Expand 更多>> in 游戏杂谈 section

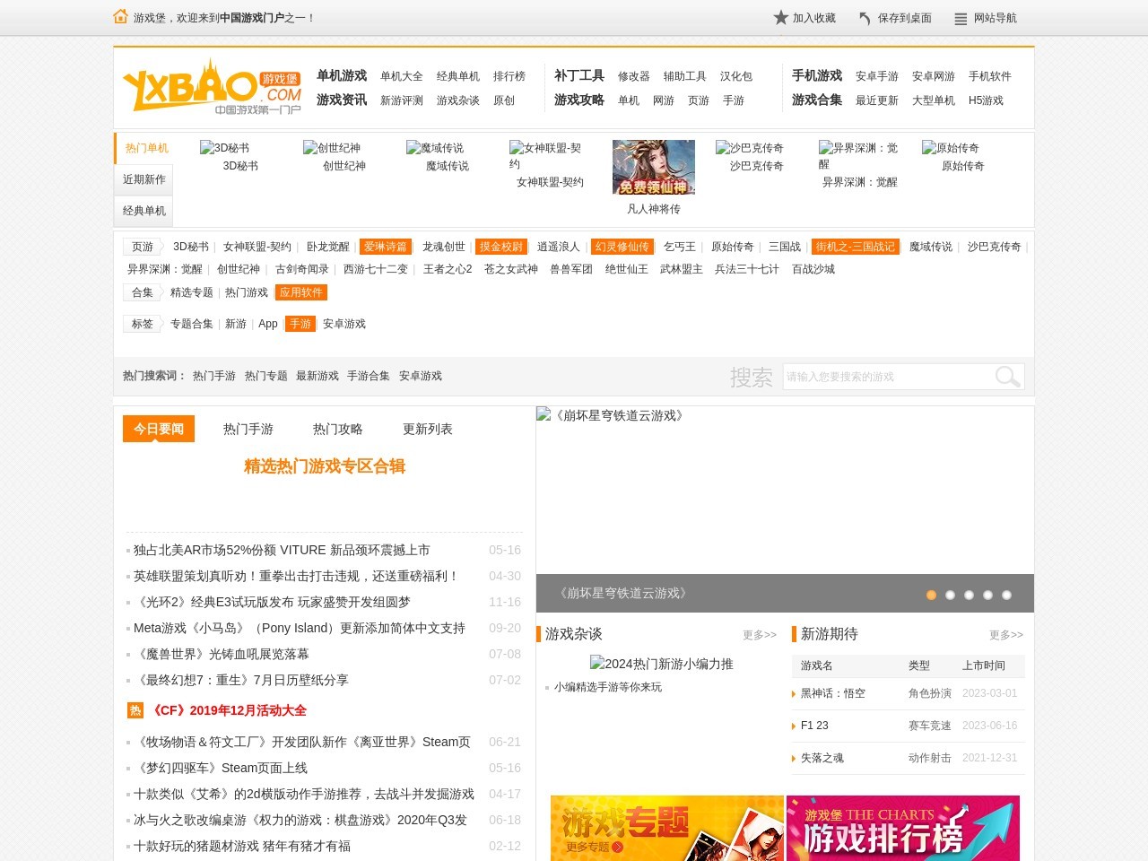759,635
